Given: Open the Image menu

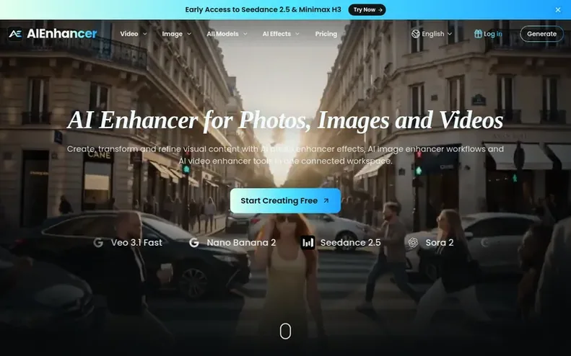Looking at the screenshot, I should point(173,34).
